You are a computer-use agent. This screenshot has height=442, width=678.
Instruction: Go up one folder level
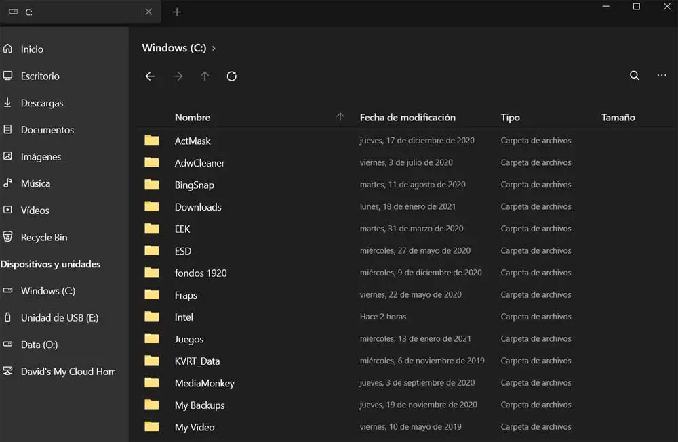click(x=205, y=76)
